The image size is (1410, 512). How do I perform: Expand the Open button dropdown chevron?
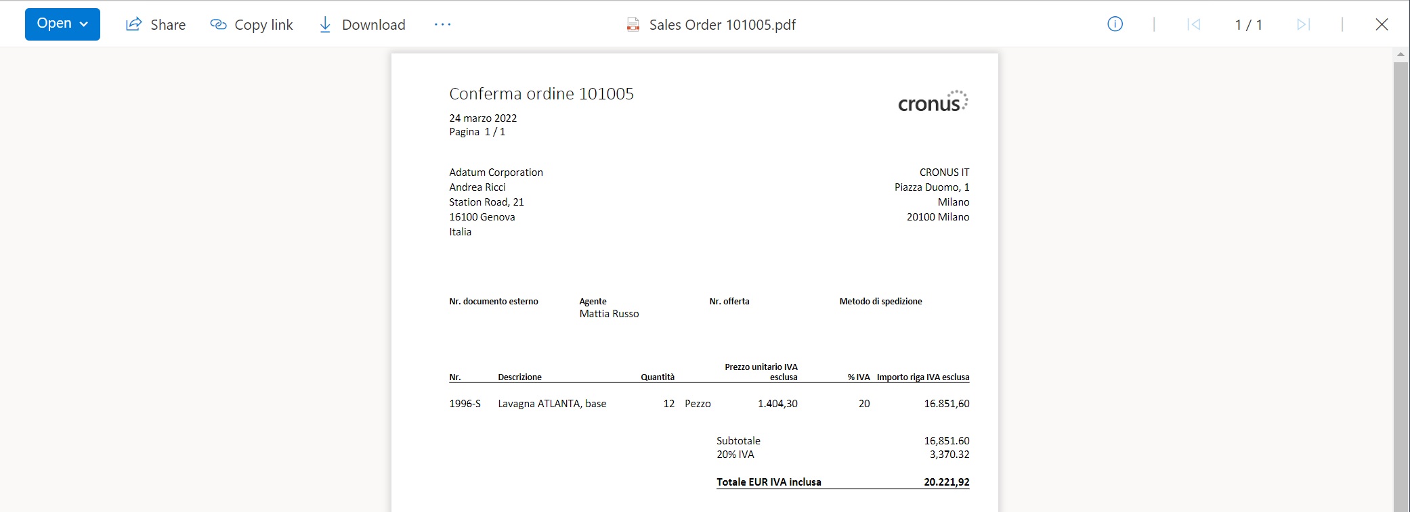pos(84,24)
